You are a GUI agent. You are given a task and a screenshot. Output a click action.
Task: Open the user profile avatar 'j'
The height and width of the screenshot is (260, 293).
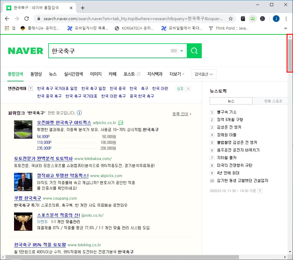click(276, 19)
